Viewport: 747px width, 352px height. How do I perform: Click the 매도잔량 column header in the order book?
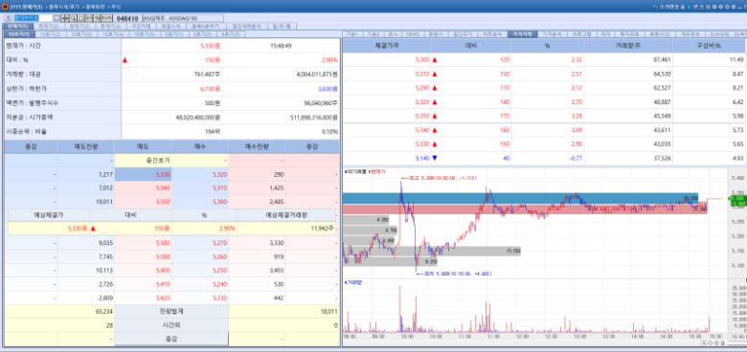tap(86, 146)
